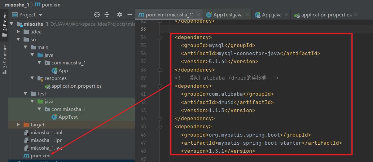Fold the mysql dependency block in gutter
The width and height of the screenshot is (373, 162).
160,37
